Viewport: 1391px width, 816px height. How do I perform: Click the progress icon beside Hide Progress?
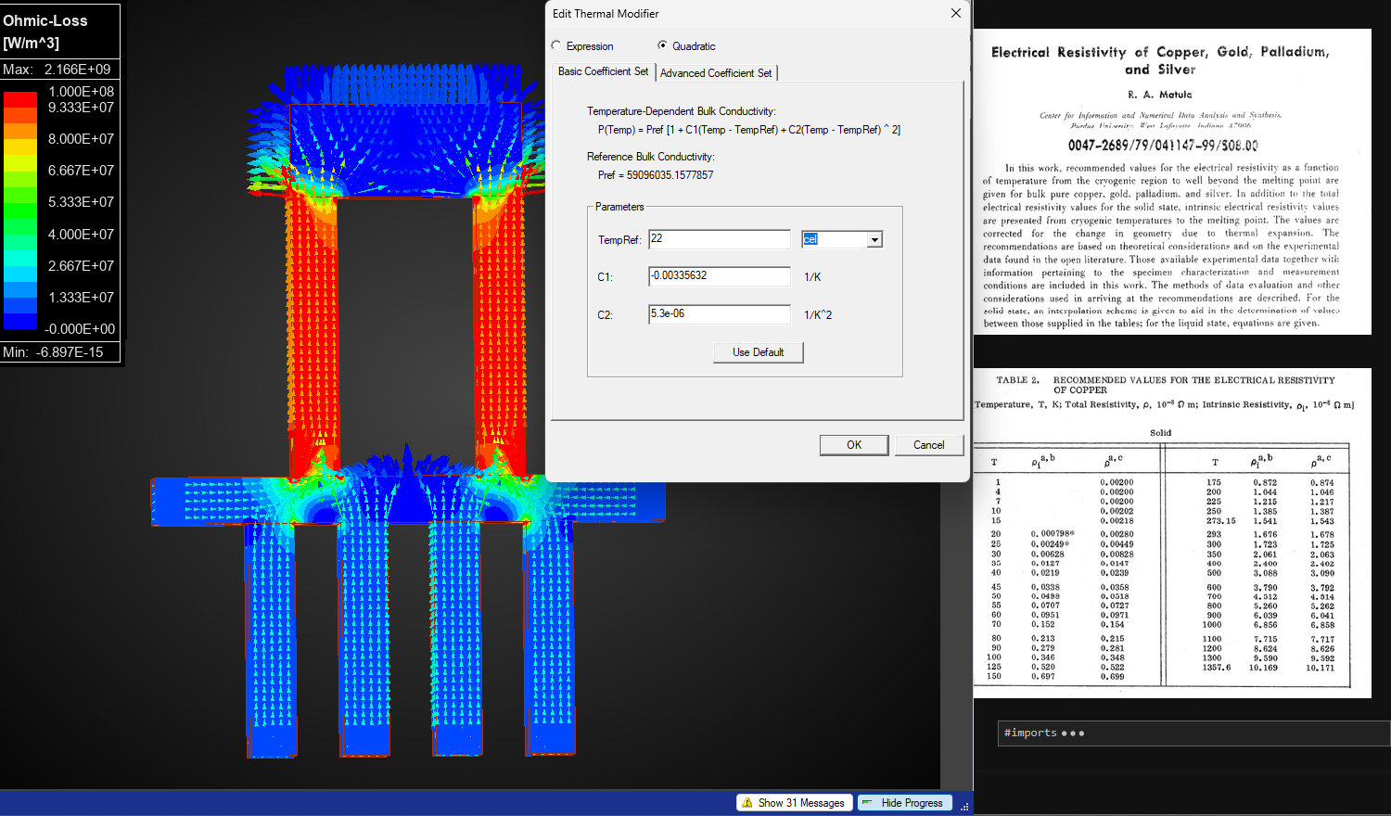867,802
